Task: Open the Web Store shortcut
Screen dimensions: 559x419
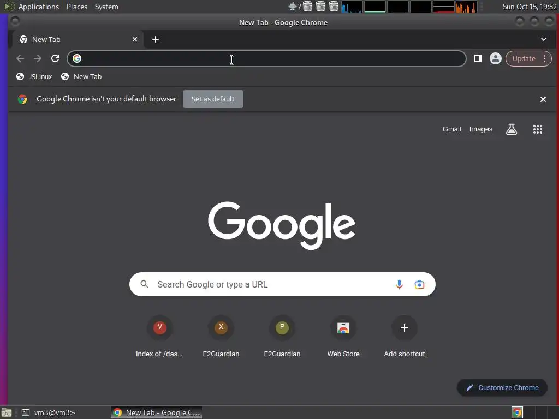Action: click(x=343, y=337)
